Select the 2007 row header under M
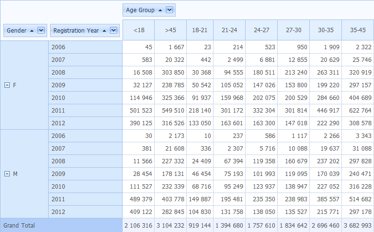This screenshot has width=374, height=232. pyautogui.click(x=86, y=148)
